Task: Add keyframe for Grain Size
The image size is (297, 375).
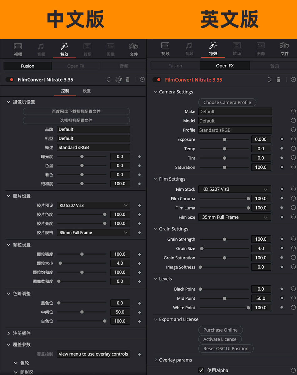Action: [282, 248]
